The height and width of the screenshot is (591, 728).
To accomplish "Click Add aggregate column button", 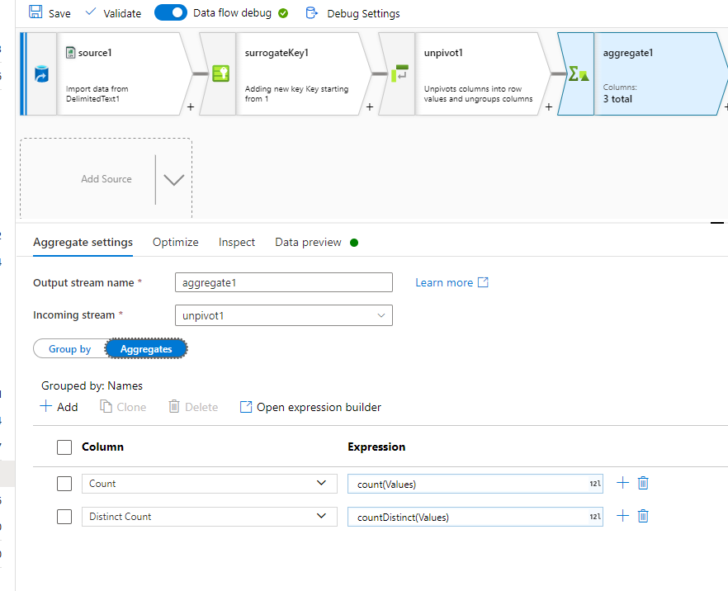I will 59,407.
